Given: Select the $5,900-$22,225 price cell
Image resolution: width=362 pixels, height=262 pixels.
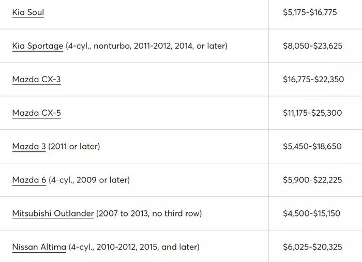Looking at the screenshot, I should tap(312, 180).
